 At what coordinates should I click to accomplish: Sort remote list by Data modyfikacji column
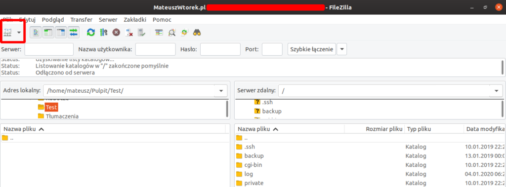[x=485, y=129]
